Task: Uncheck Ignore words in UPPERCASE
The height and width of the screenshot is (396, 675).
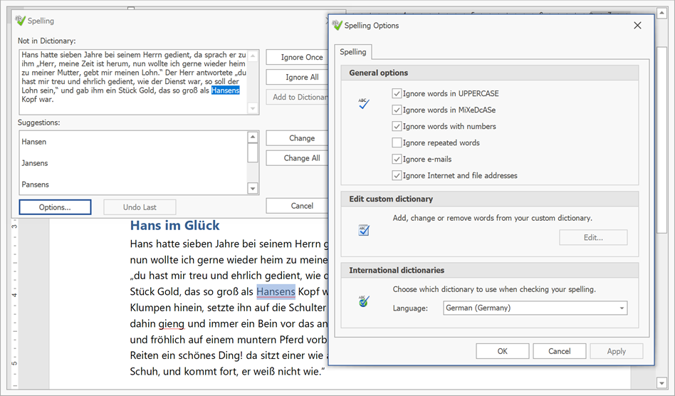Action: click(397, 93)
